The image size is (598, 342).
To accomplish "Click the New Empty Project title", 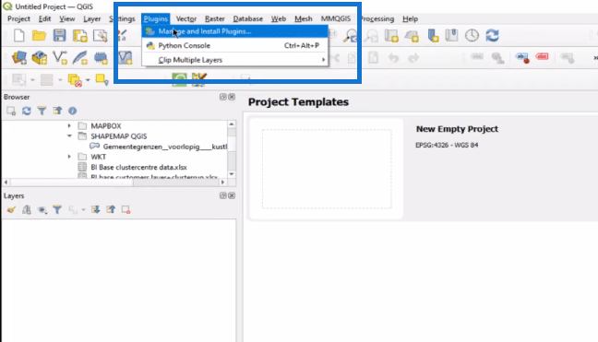I will click(457, 129).
